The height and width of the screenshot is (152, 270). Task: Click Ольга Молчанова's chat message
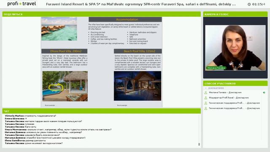tap(58, 130)
